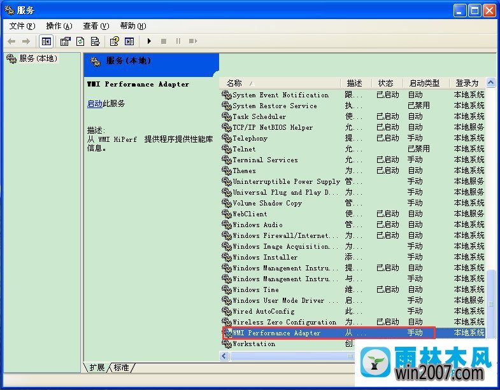Select the WebClient service icon

[226, 214]
